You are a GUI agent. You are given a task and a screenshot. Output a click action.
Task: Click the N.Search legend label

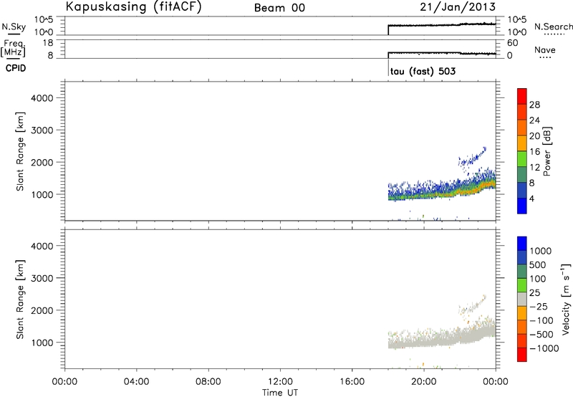(553, 27)
